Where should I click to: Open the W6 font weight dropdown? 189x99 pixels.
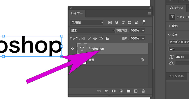click(179, 49)
